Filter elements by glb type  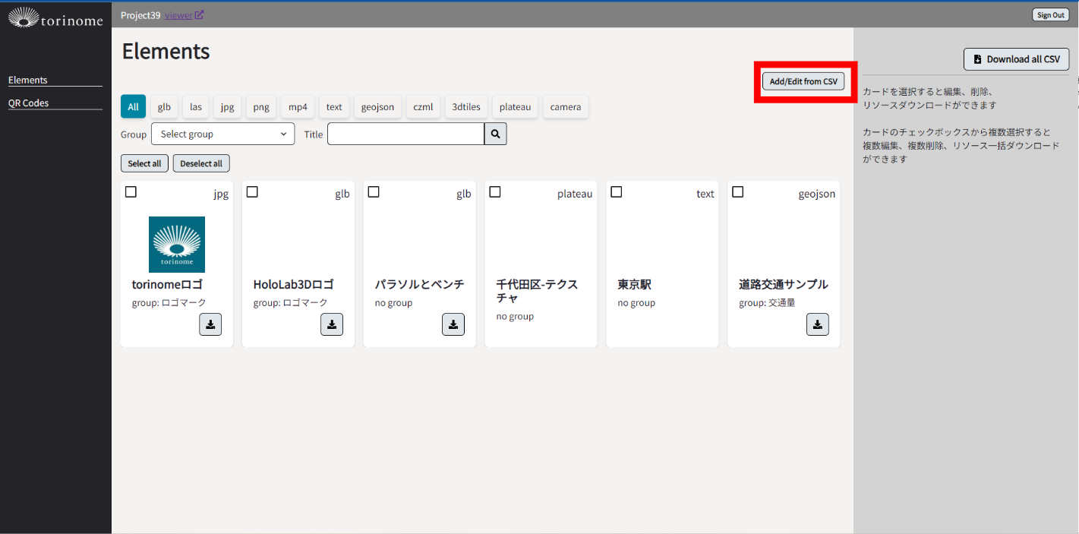tap(164, 107)
